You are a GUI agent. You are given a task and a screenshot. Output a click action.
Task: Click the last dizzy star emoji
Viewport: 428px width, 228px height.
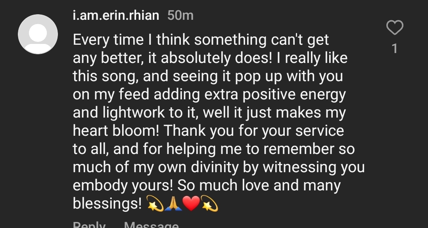click(209, 204)
